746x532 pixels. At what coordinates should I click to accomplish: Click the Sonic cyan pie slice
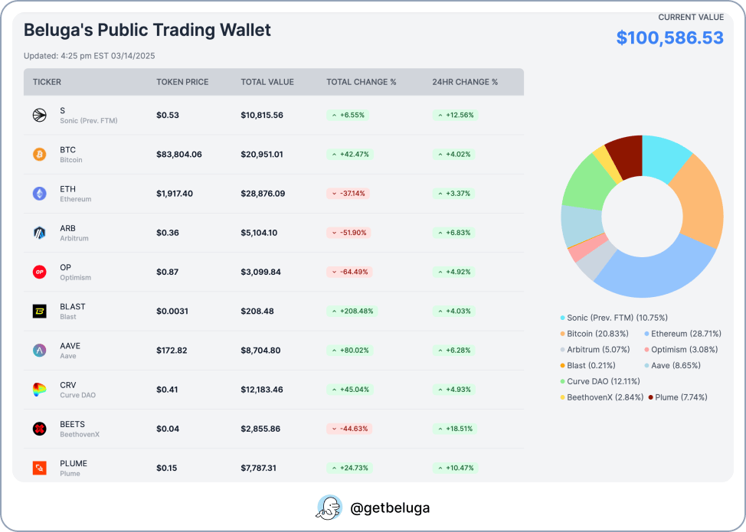click(664, 157)
